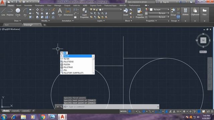Click the Erase tool icon
This screenshot has height=120, width=214.
[x=53, y=10]
